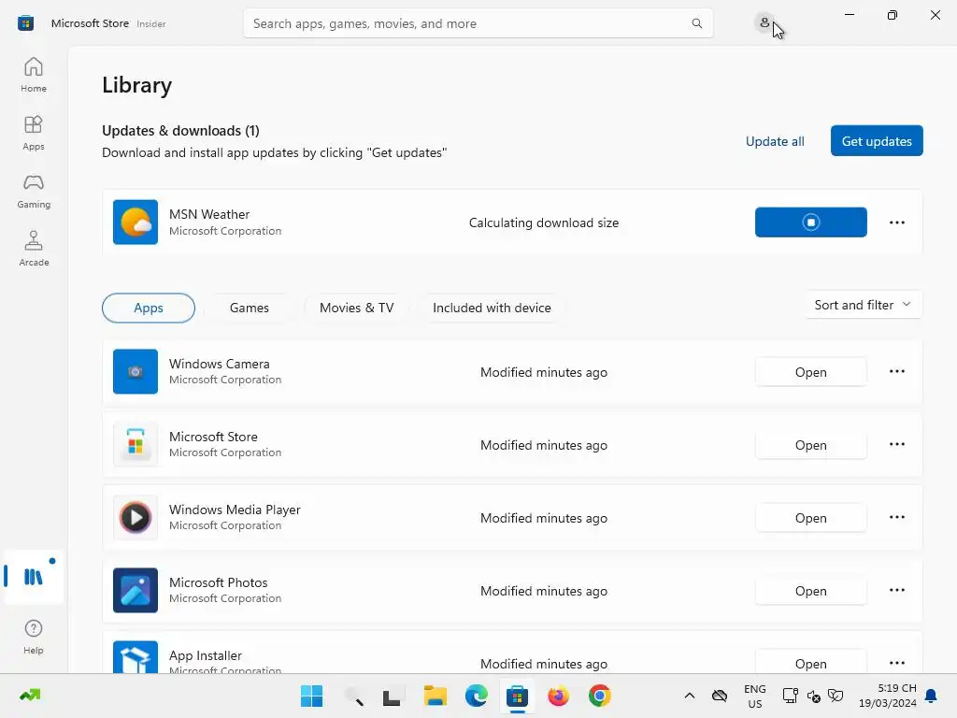Open the user profile account icon
This screenshot has width=957, height=718.
pos(764,23)
